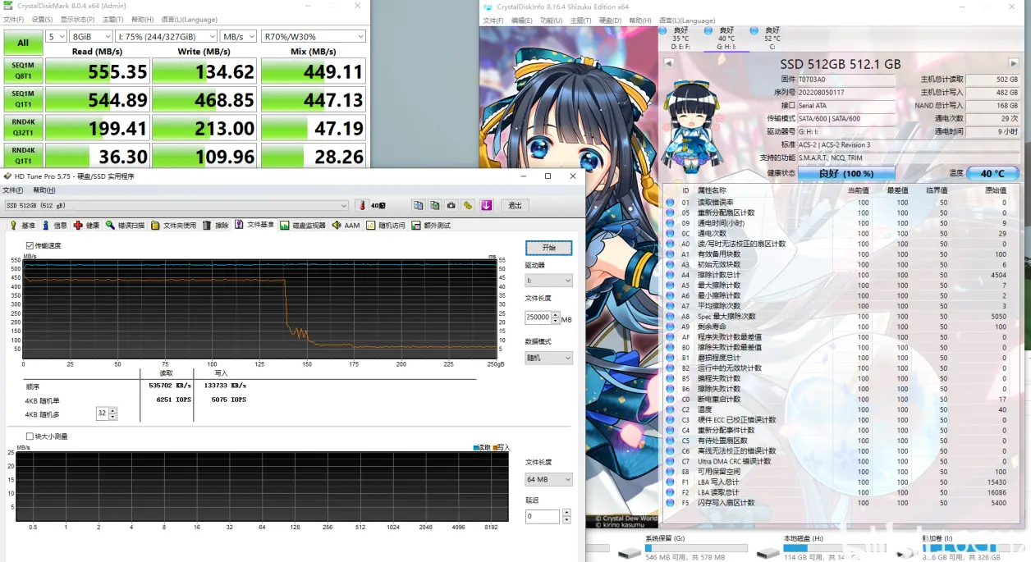Open the target drive dropdown I: 75%
1031x562 pixels.
(167, 37)
